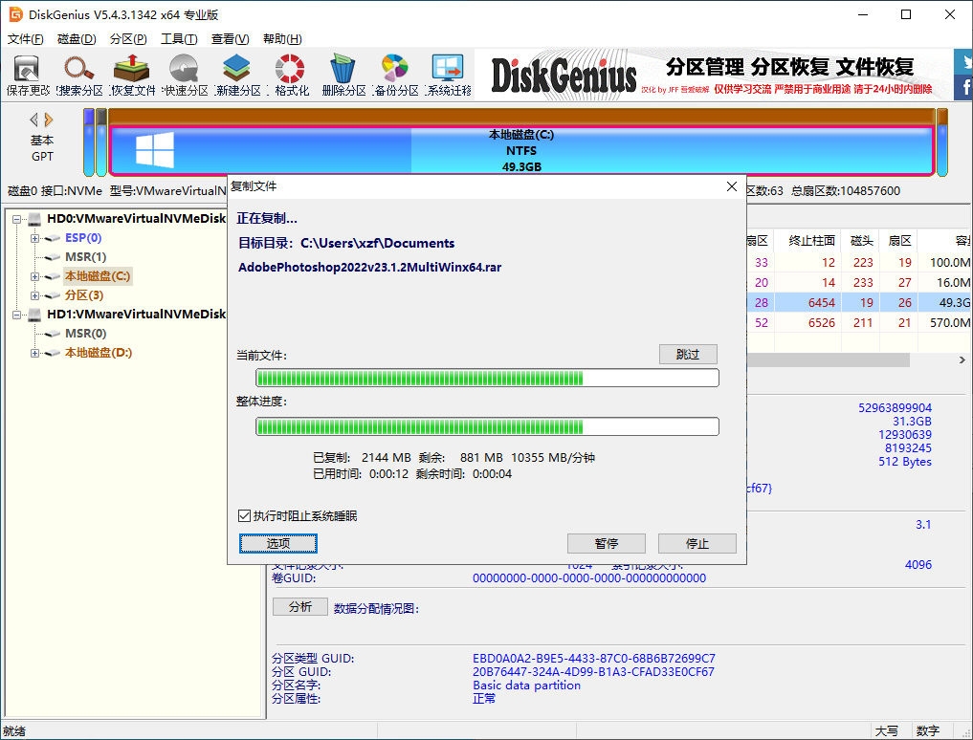The height and width of the screenshot is (740, 973).
Task: Expand the 分区(3) tree node
Action: (35, 295)
